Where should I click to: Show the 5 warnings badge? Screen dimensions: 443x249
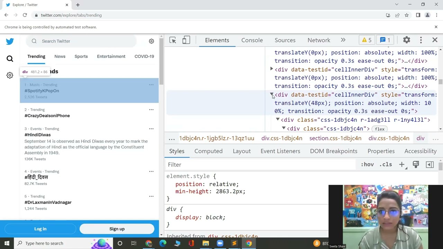tap(367, 40)
